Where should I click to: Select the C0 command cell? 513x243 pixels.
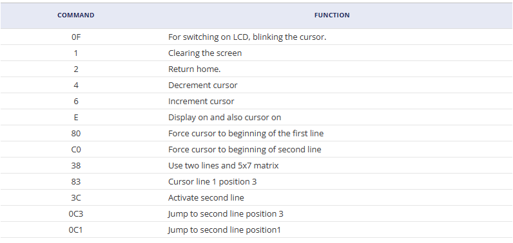coord(76,149)
